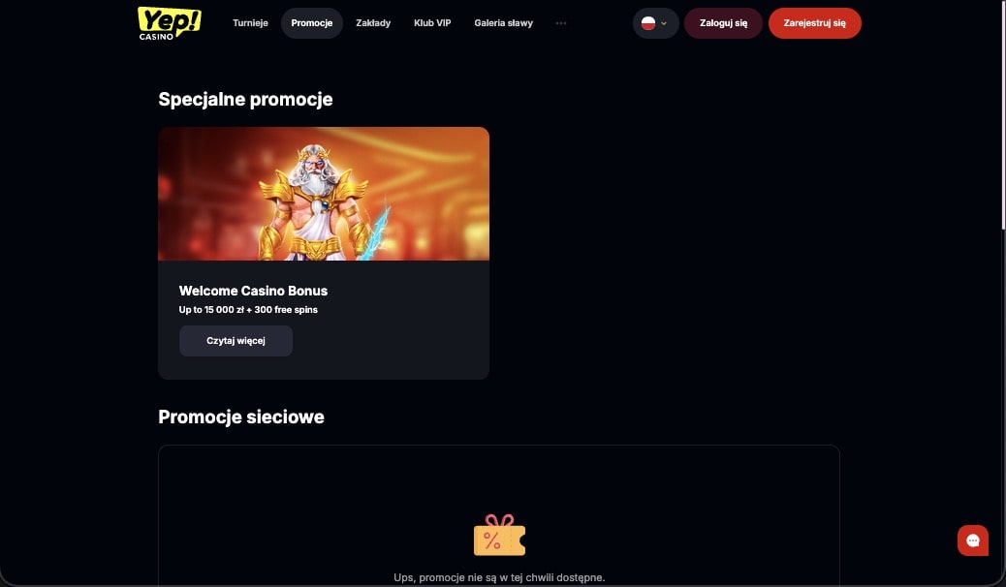
Task: Open Galeria sławy page
Action: pos(504,23)
